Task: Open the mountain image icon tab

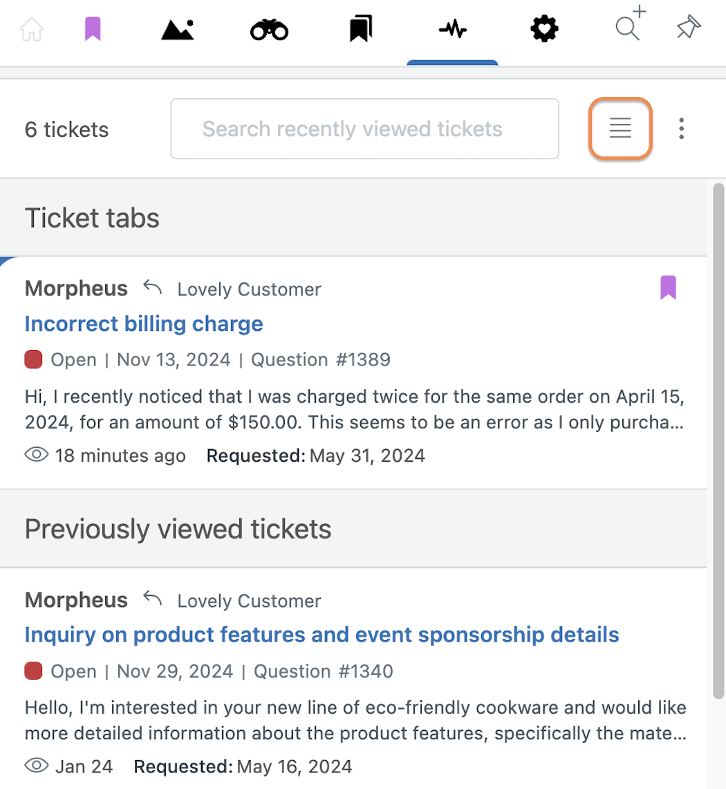Action: click(178, 30)
